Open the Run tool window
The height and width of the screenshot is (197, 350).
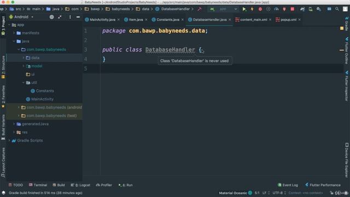(x=125, y=185)
